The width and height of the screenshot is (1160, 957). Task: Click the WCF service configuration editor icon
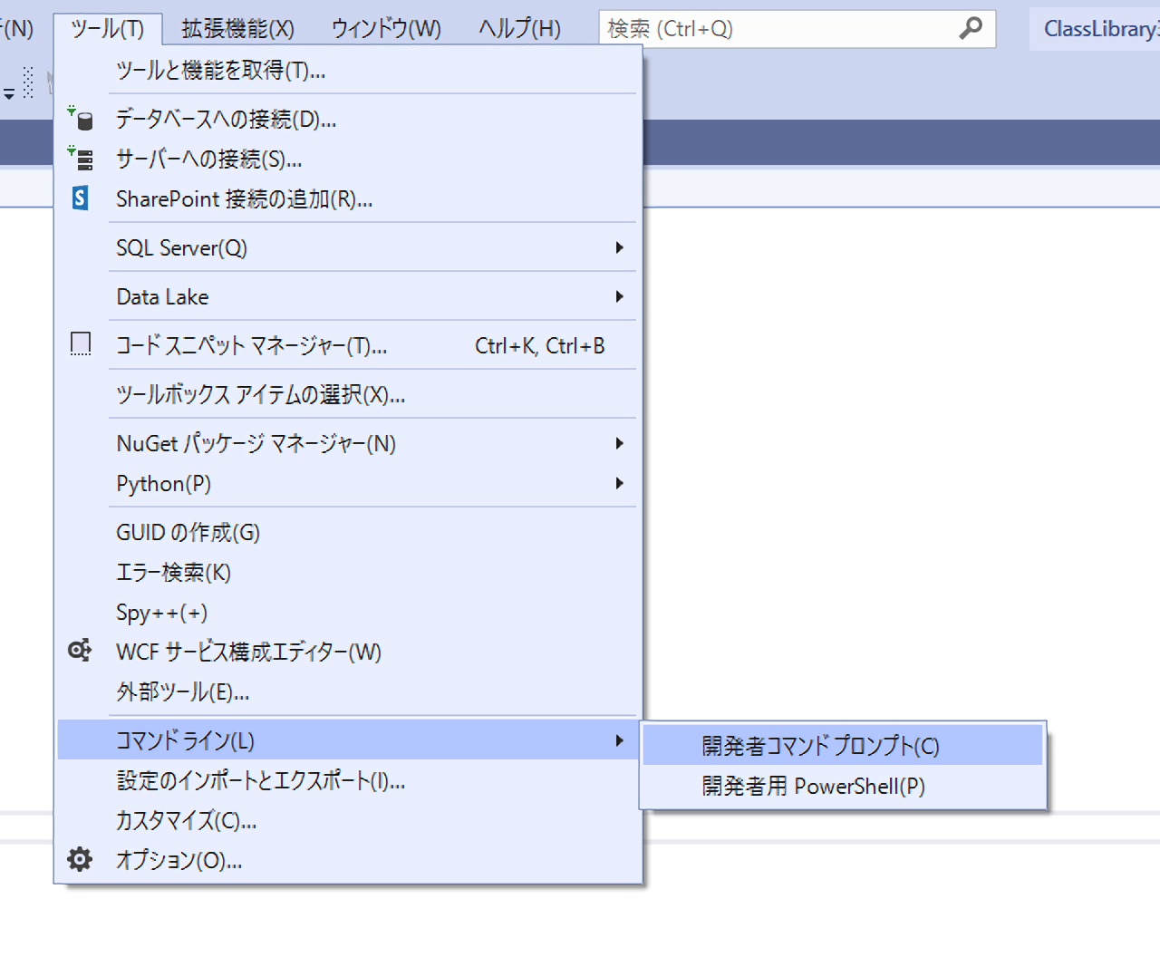pos(80,651)
